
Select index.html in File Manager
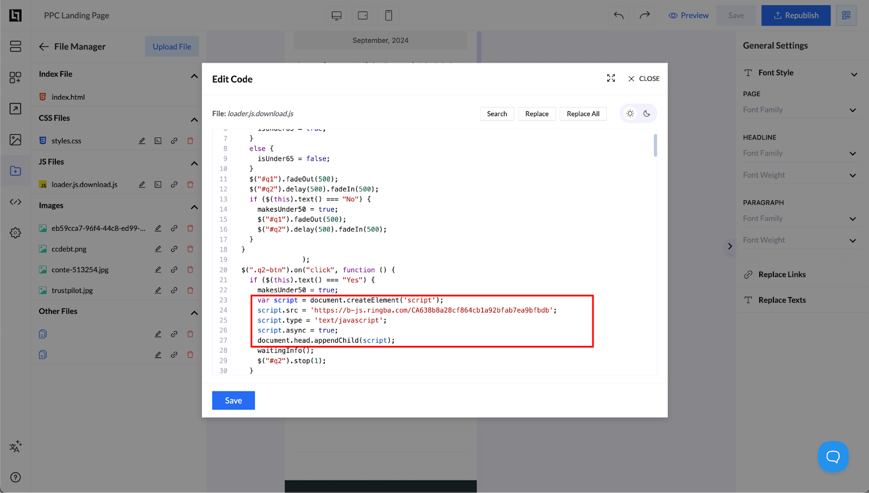pyautogui.click(x=68, y=97)
